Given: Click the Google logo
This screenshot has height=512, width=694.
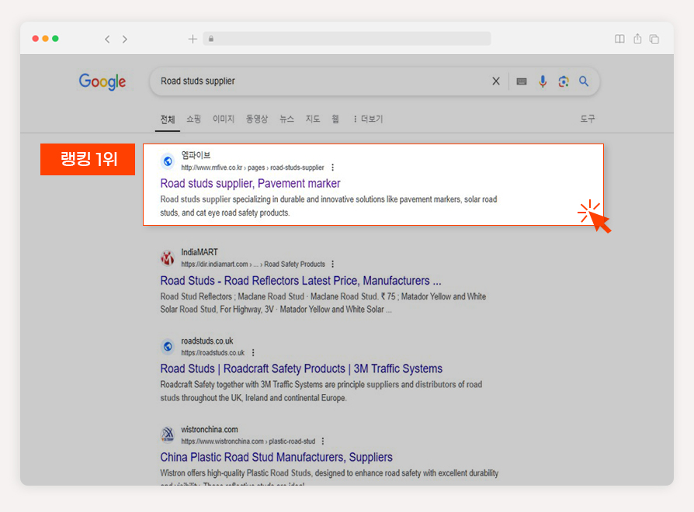Looking at the screenshot, I should (102, 81).
